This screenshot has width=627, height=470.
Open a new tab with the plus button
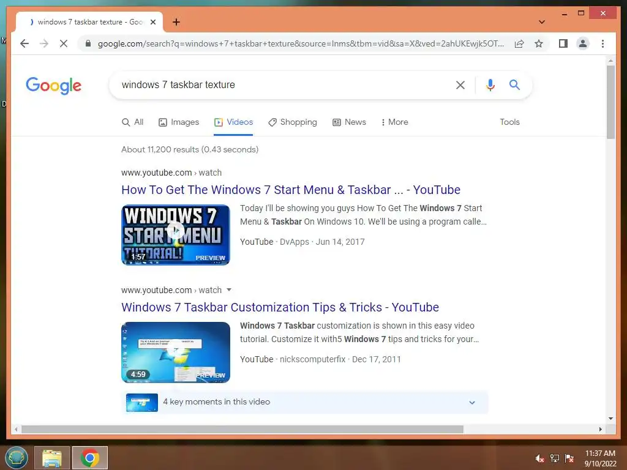pyautogui.click(x=176, y=22)
